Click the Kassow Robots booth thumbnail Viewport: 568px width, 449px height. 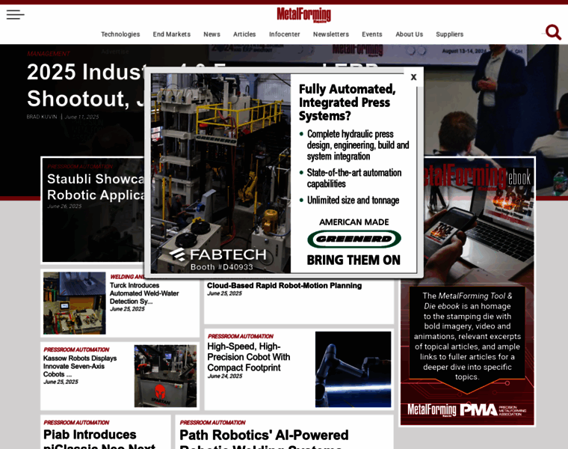pos(166,376)
